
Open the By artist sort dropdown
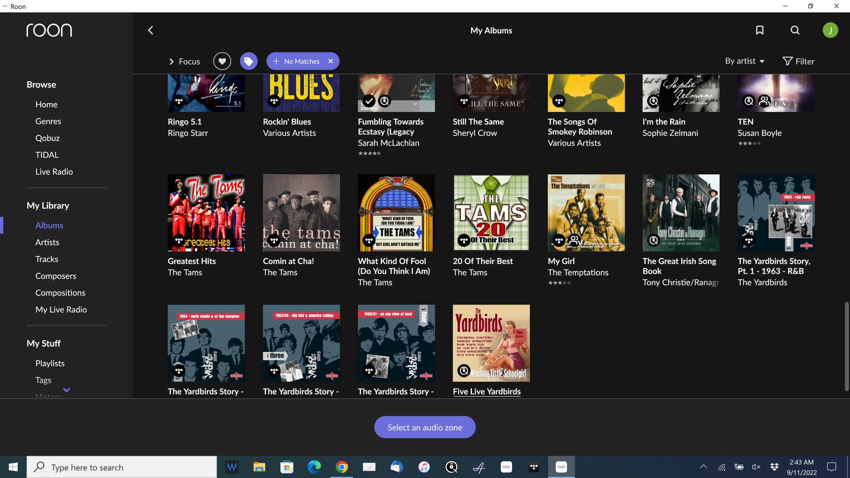click(x=745, y=61)
